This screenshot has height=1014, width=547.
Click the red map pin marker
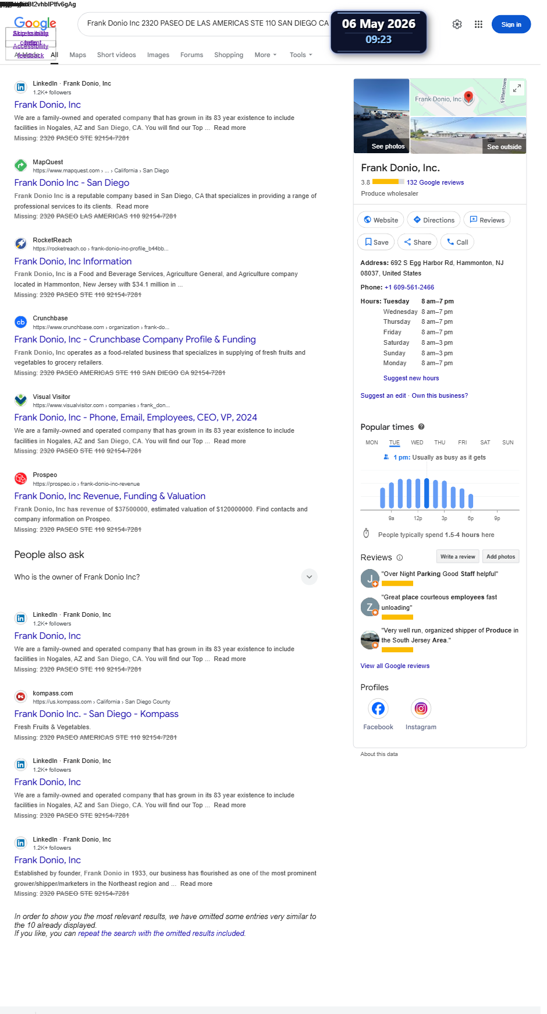pyautogui.click(x=468, y=97)
